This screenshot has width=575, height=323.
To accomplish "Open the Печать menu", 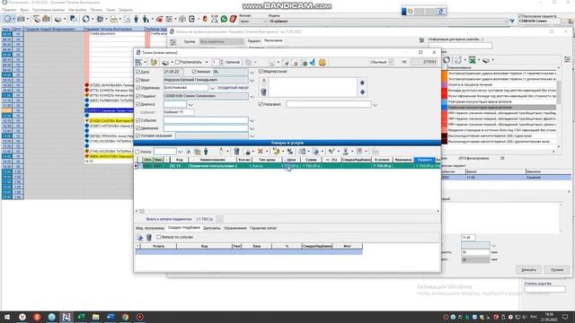I will [x=96, y=10].
